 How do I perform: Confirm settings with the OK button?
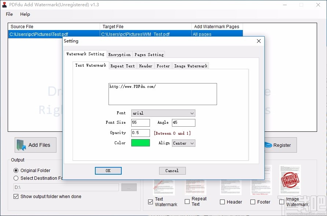(108, 171)
